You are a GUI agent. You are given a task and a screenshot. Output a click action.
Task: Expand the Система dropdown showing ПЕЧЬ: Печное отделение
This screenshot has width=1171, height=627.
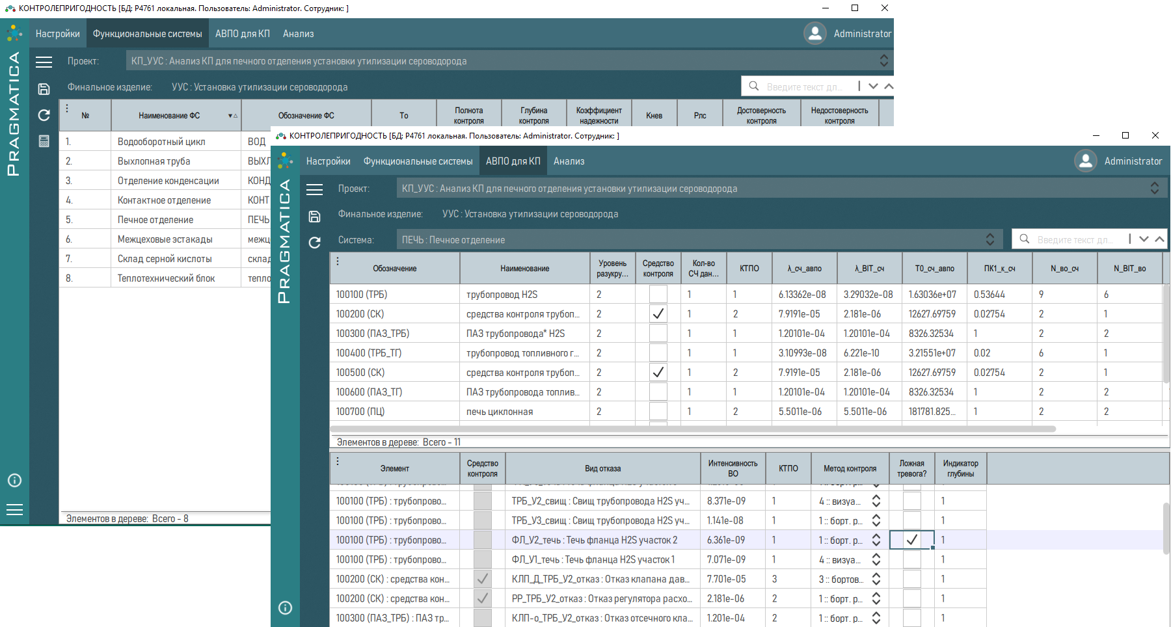point(989,240)
